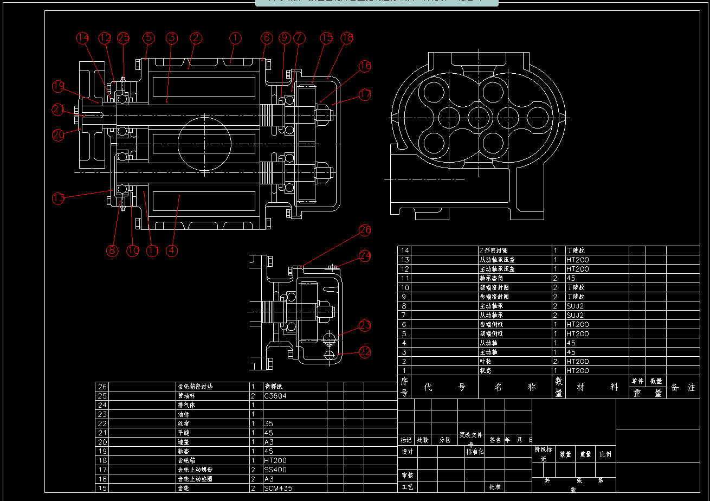Click the '批准' title block cell
This screenshot has height=501, width=710.
tap(494, 487)
